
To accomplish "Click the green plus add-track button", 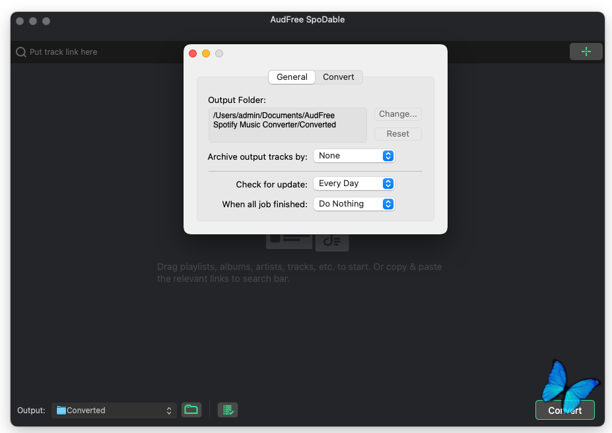I will click(x=586, y=51).
